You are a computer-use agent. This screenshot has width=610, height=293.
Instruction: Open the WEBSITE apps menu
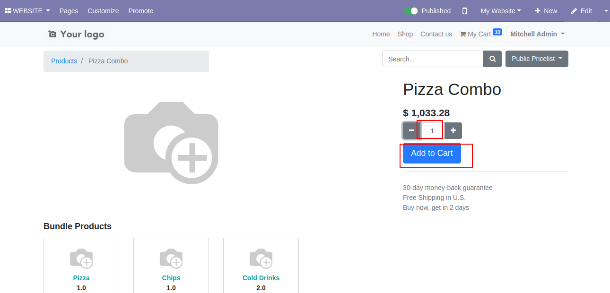coord(27,11)
